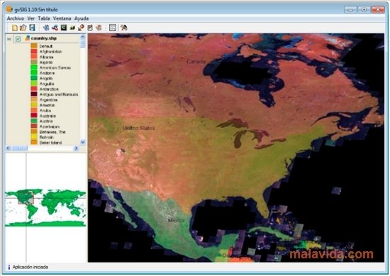
Task: Click the New project icon in toolbar
Action: pos(15,28)
